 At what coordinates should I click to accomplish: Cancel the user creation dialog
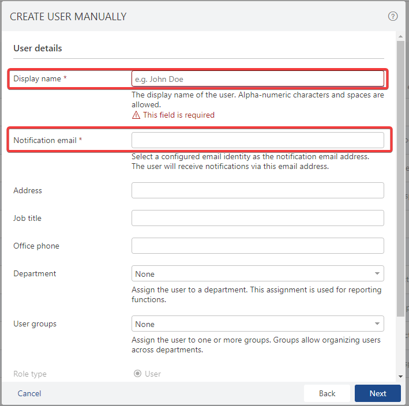click(29, 393)
